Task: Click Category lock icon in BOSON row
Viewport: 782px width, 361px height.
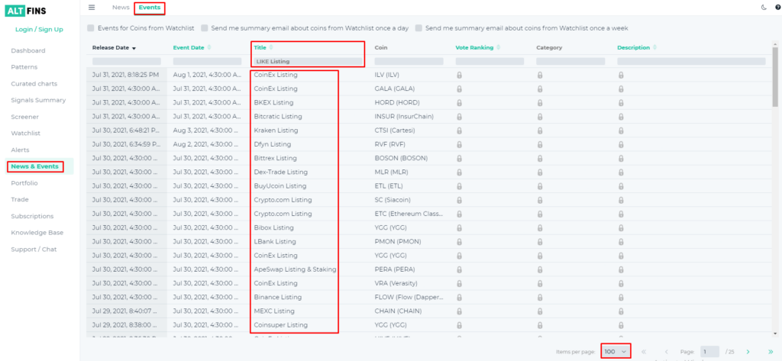Action: 540,158
